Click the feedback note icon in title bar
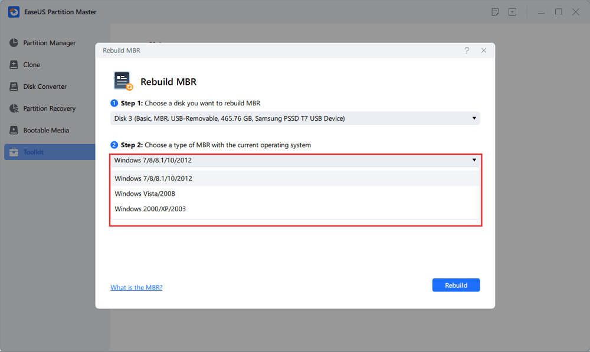Screen dimensions: 590x352 (x=496, y=12)
